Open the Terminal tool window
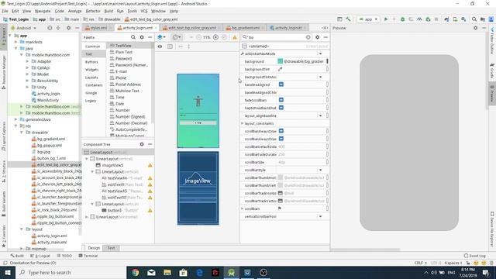The image size is (496, 279). [x=88, y=256]
